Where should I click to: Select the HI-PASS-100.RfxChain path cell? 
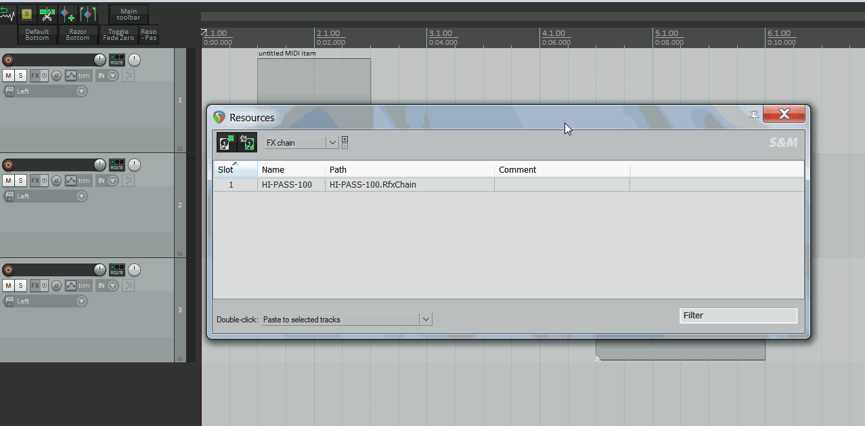(x=409, y=184)
